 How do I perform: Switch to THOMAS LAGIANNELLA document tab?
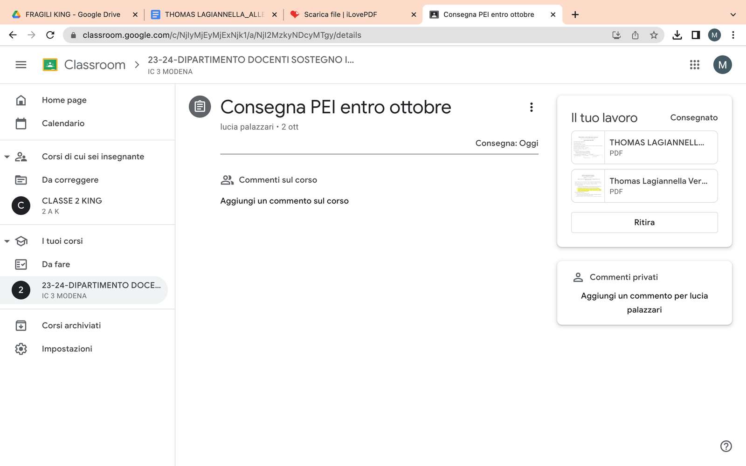214,14
